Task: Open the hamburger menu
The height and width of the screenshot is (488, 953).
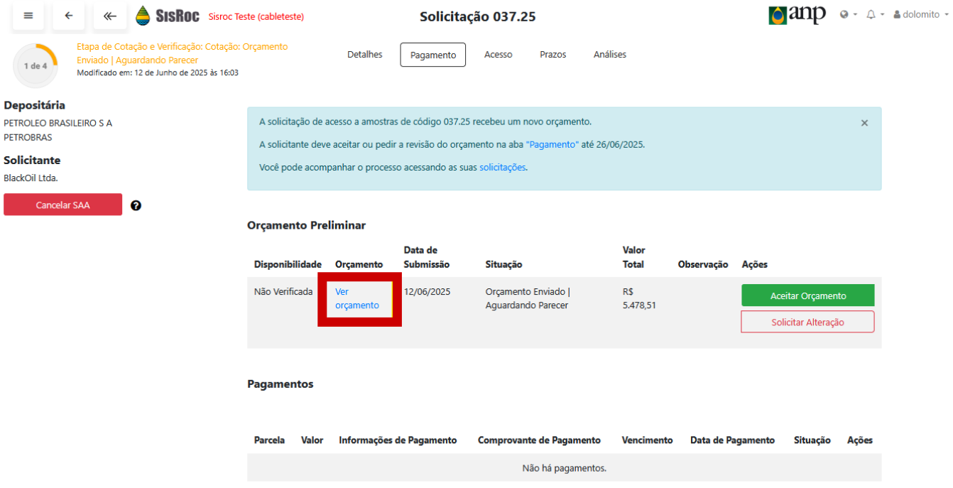Action: point(28,16)
